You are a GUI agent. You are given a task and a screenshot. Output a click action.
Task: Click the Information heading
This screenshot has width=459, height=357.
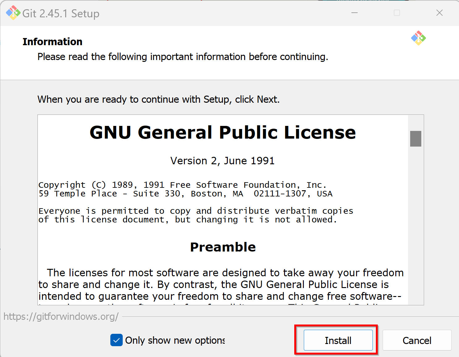pyautogui.click(x=53, y=41)
